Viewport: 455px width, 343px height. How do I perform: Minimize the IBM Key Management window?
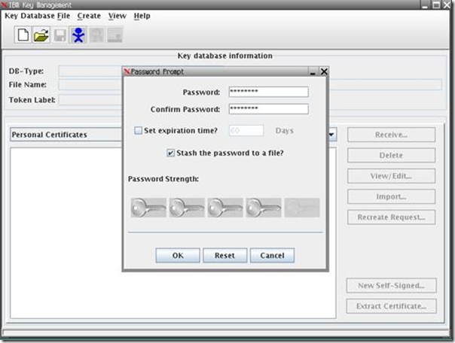[x=425, y=5]
